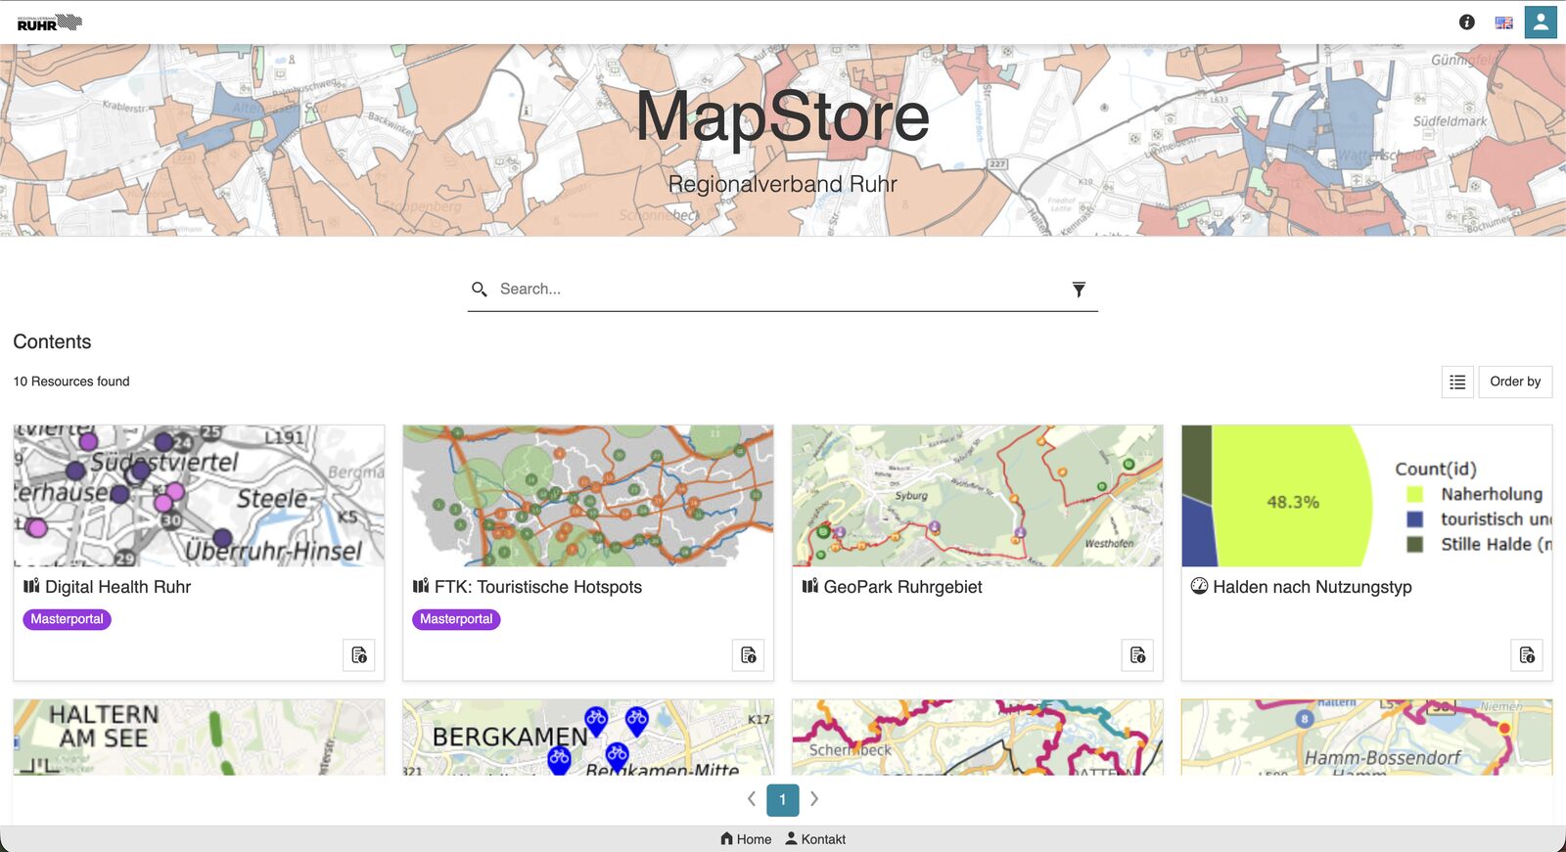Open the Kontakt footer link

815,839
